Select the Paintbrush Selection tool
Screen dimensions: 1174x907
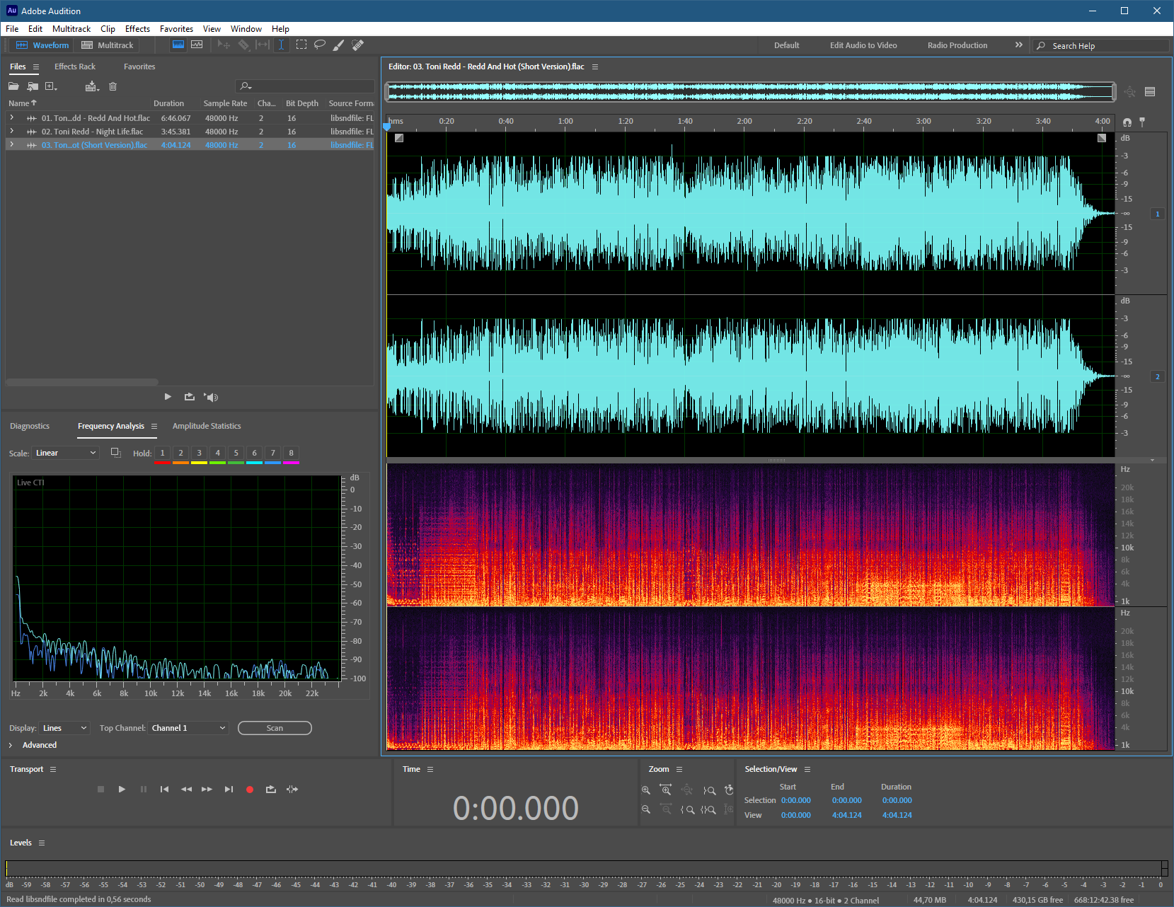[339, 45]
